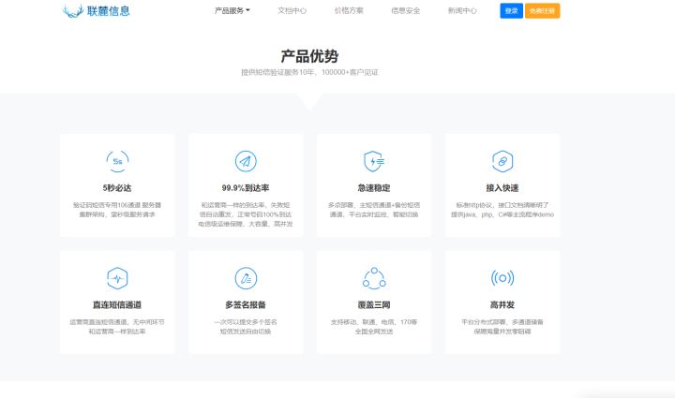Open 新闻中心 navigation item

(462, 10)
